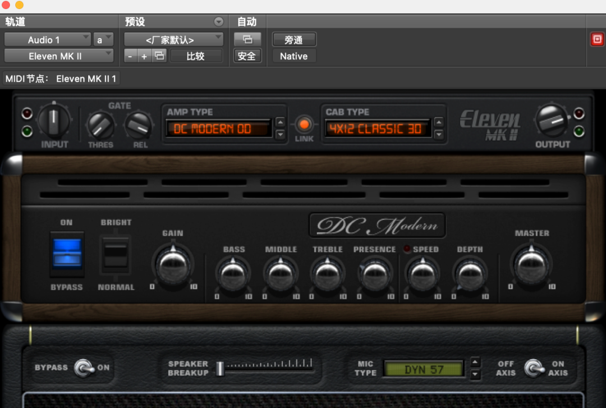
Task: Toggle the amp ON/BYPASS blue switch
Action: [x=67, y=253]
